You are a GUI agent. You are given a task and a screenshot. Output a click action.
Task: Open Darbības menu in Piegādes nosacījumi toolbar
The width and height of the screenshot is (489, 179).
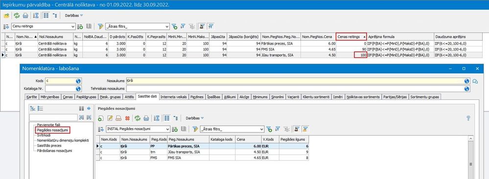[x=195, y=118]
